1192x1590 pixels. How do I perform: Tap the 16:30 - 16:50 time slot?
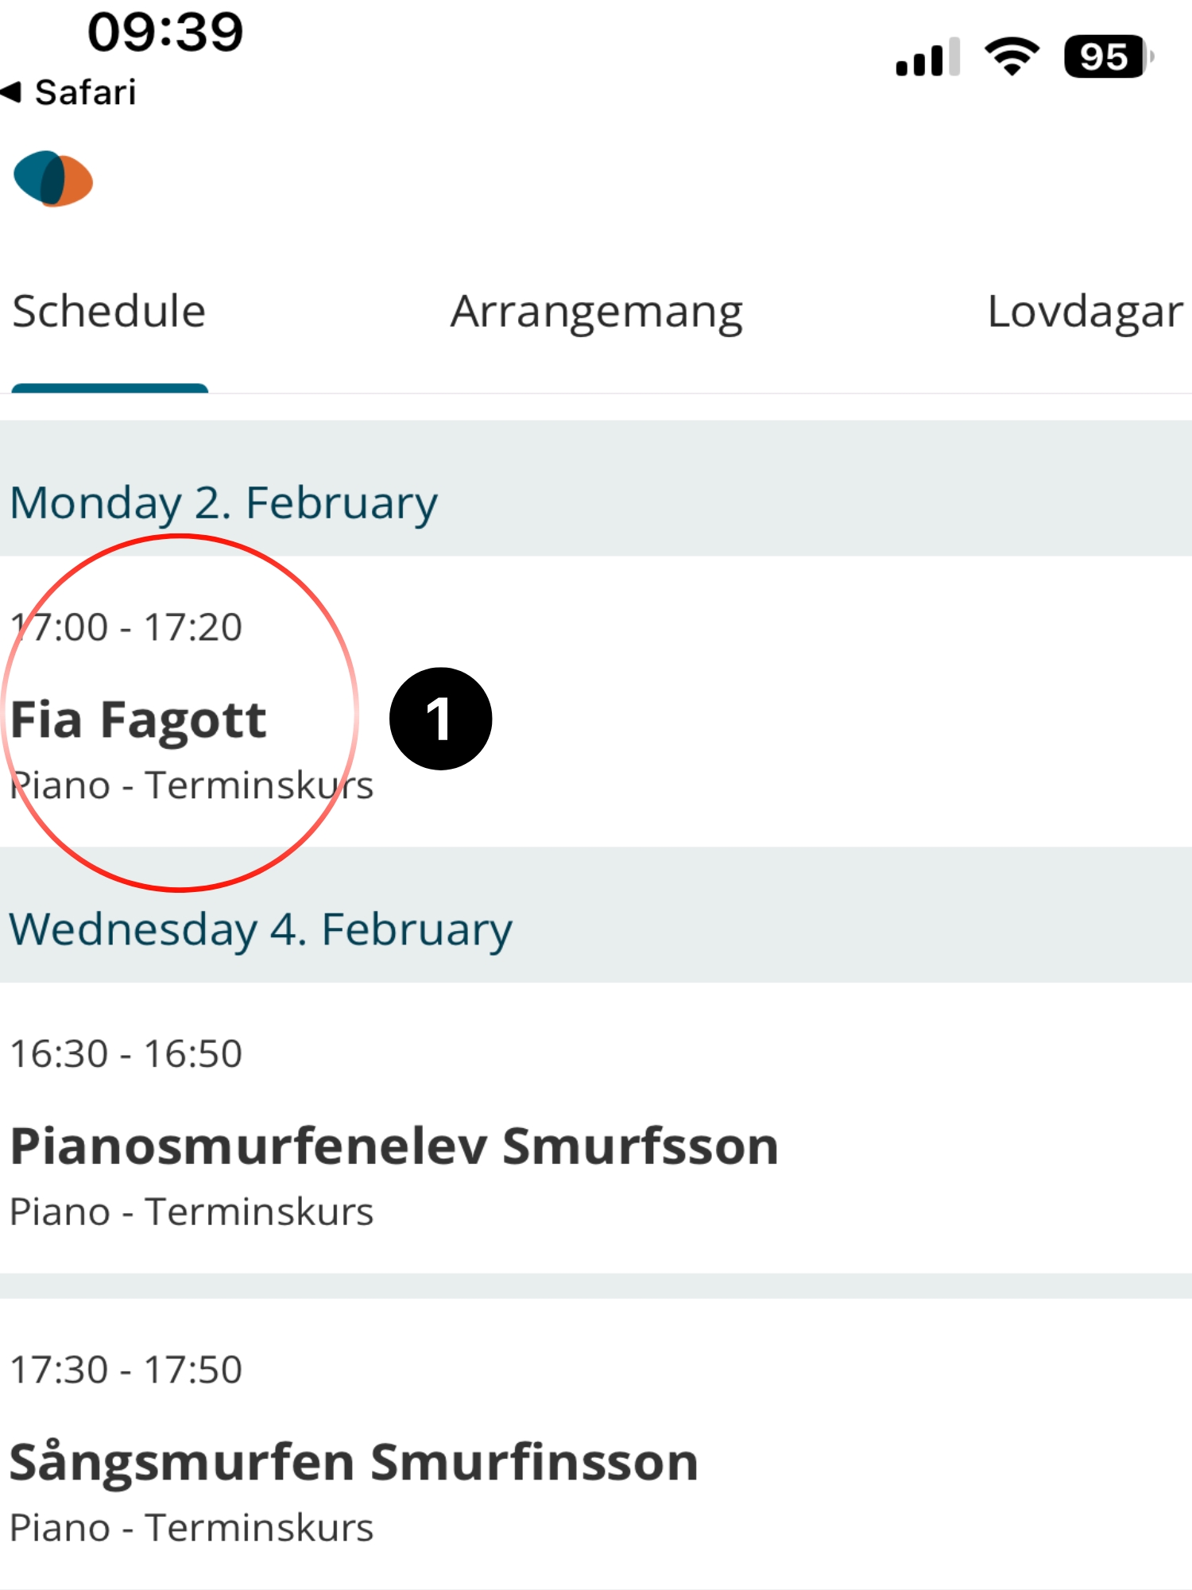tap(126, 1054)
